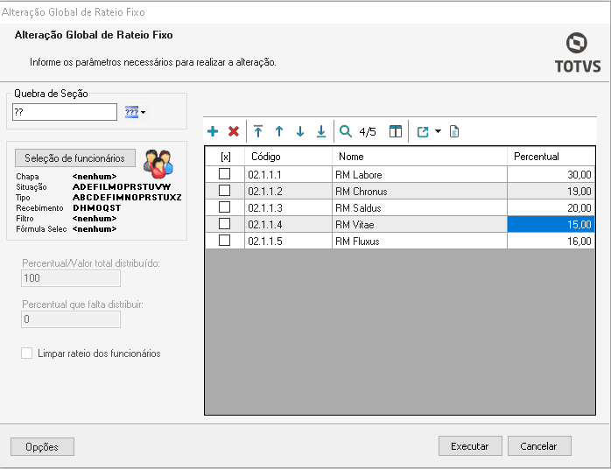
Task: Click the highlighted 15,00 percentual cell
Action: (x=551, y=224)
